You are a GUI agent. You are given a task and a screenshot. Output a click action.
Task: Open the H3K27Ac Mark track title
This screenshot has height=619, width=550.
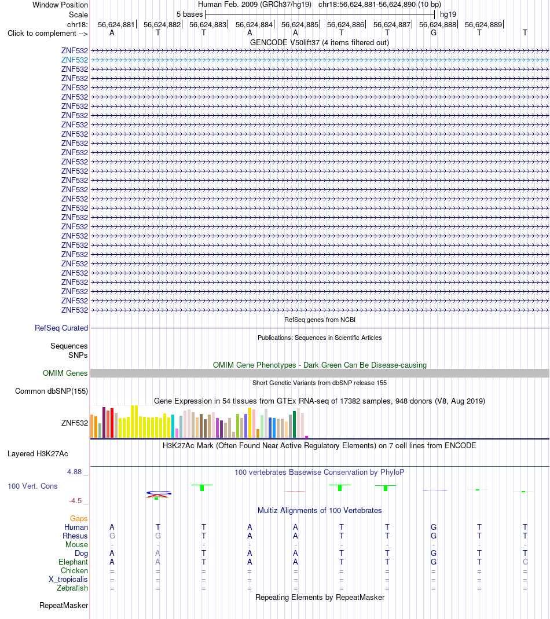coord(320,446)
